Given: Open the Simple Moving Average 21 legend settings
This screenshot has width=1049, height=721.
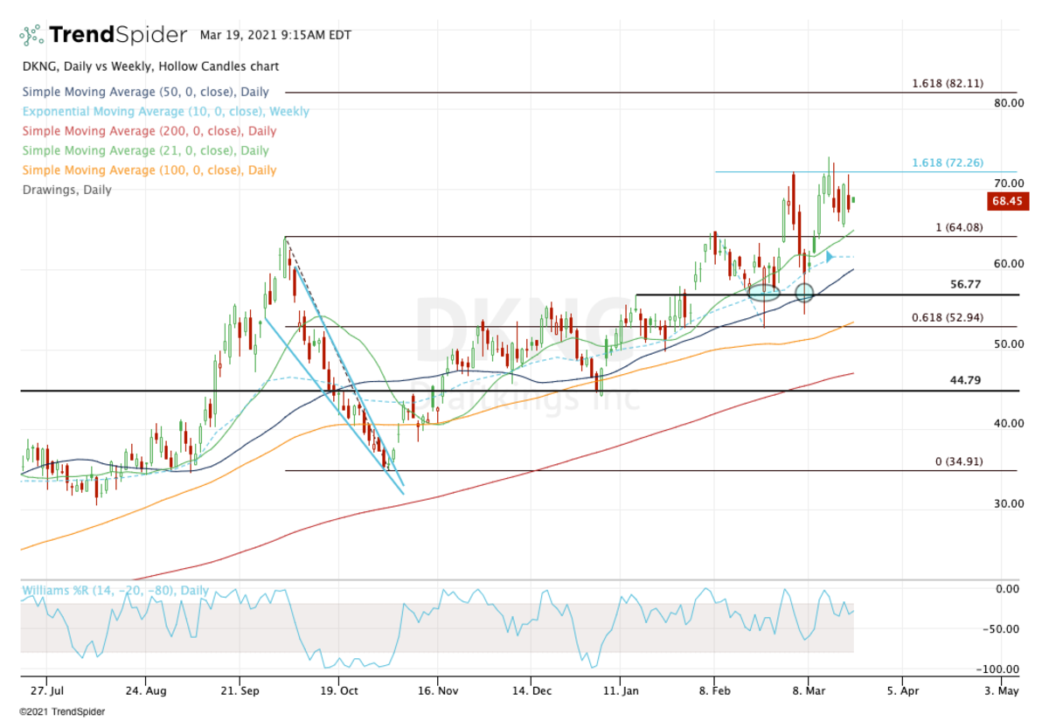Looking at the screenshot, I should (145, 151).
